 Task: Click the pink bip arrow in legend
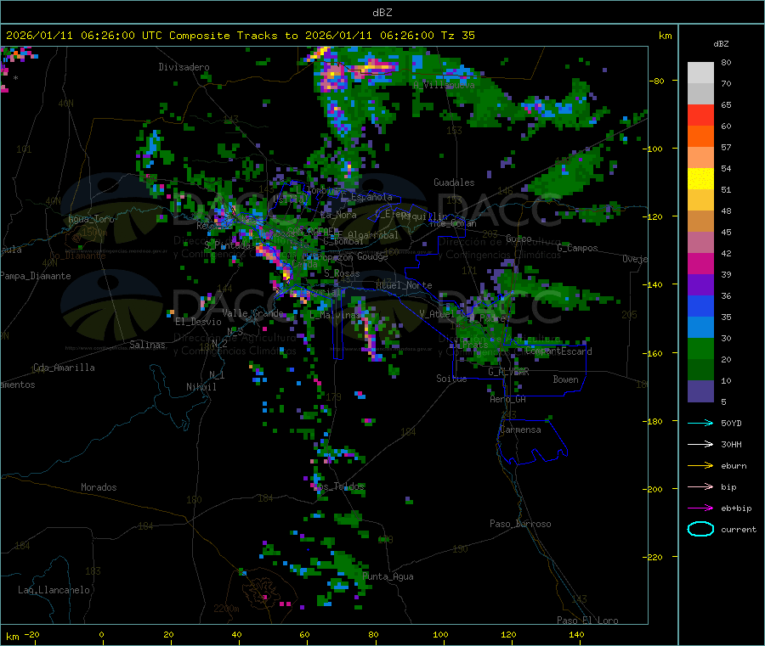click(700, 486)
